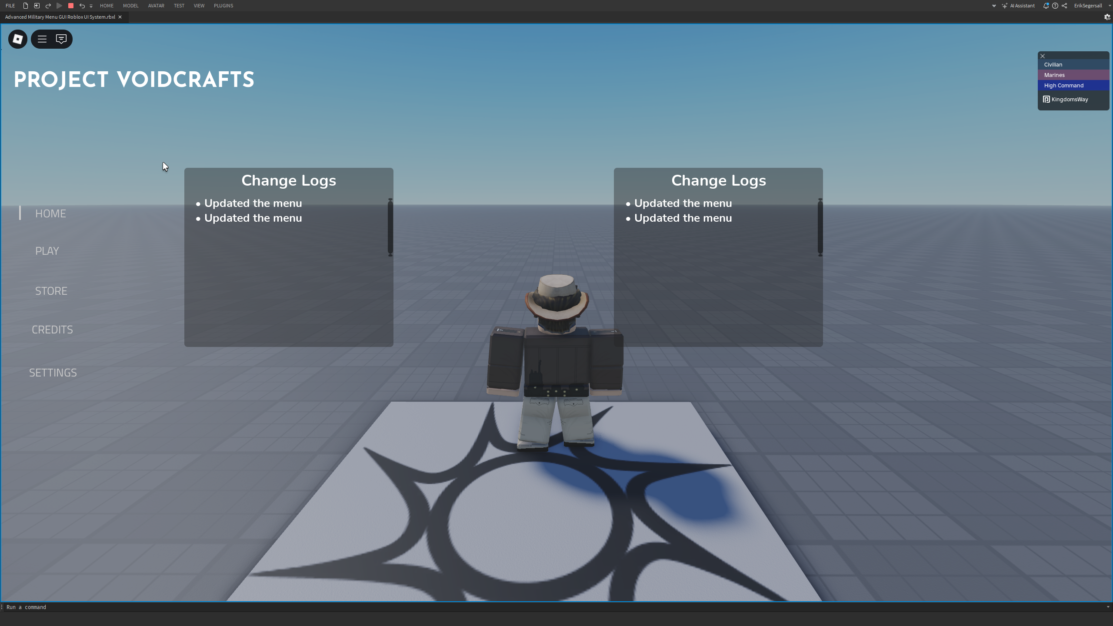Switch to the Civilian team
1113x626 pixels.
(x=1074, y=64)
